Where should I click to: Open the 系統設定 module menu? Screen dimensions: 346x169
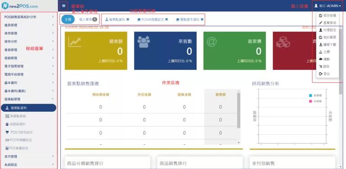(29, 164)
